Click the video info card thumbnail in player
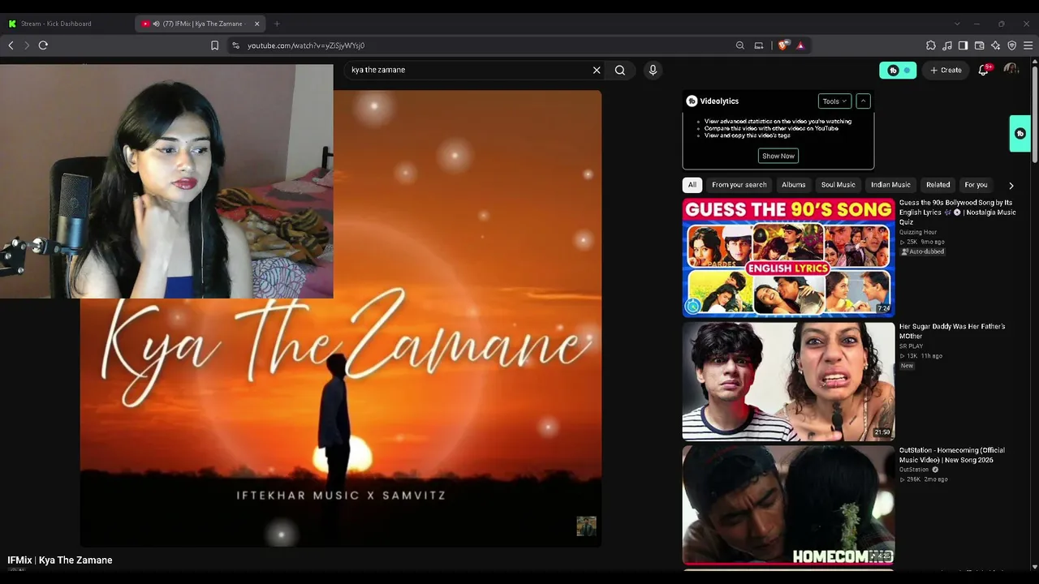 pyautogui.click(x=586, y=526)
